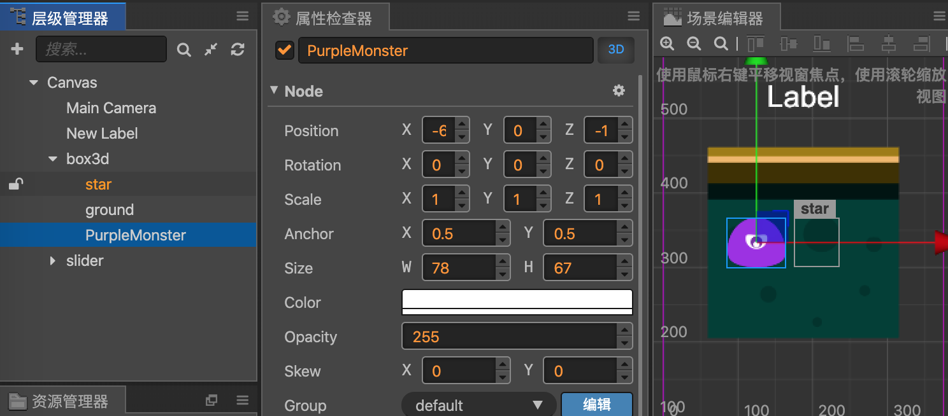Click the align top edges icon
Viewport: 948px width, 416px height.
click(756, 43)
